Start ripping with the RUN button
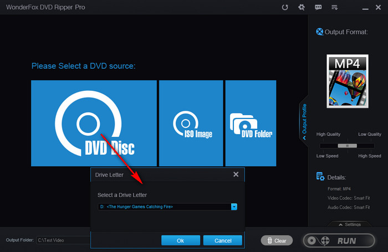Viewport: 388px width, 252px height. tap(339, 240)
